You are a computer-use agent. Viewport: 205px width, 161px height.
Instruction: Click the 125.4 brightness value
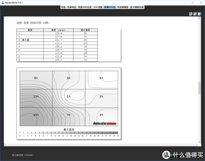(x=58, y=33)
